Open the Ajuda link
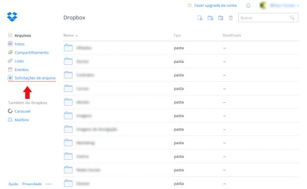The image size is (307, 189). point(13,184)
